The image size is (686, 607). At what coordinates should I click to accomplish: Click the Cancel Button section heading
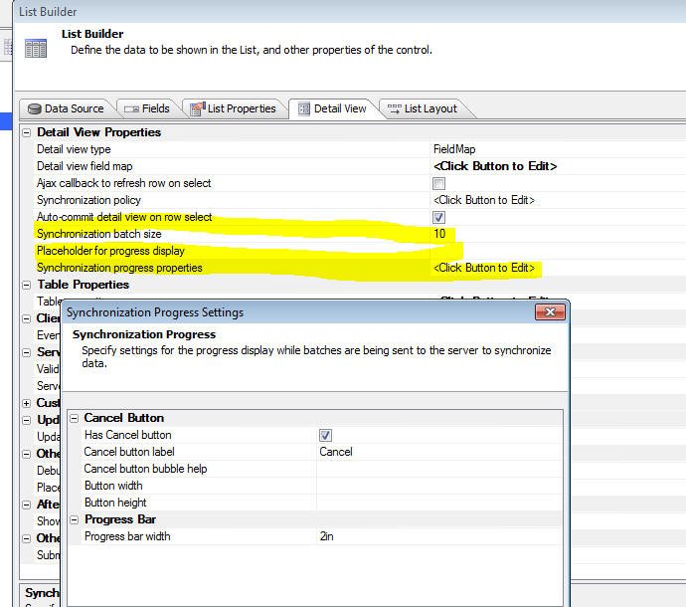pyautogui.click(x=124, y=418)
